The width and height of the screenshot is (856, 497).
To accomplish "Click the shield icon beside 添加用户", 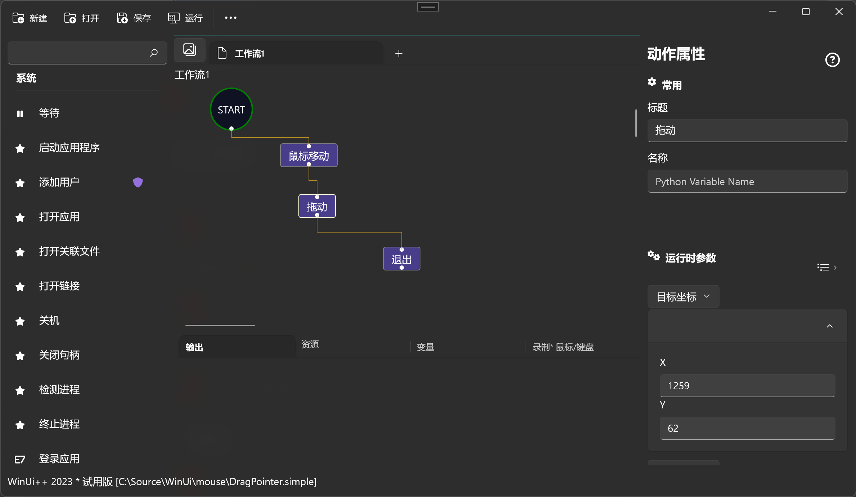I will [x=138, y=182].
